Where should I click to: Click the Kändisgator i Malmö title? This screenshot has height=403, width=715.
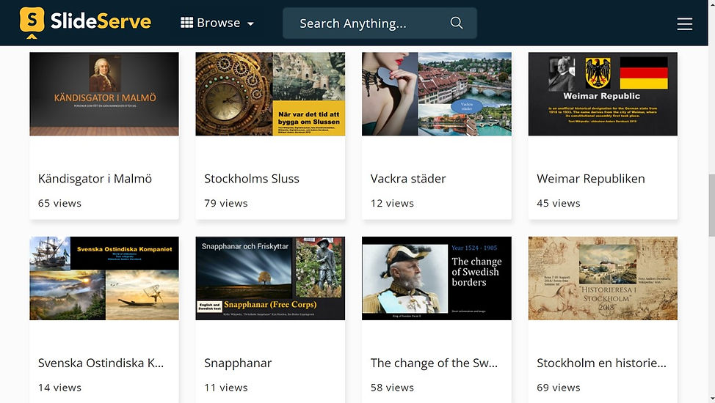pos(95,179)
